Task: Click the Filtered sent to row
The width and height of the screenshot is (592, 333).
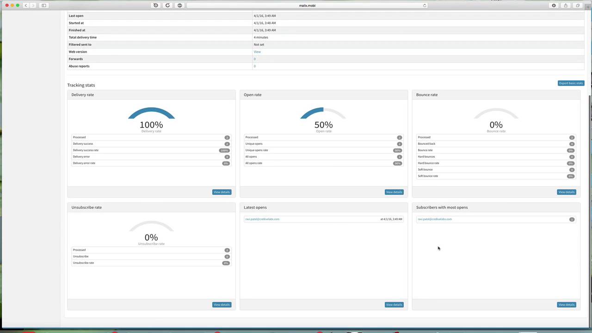Action: point(326,44)
